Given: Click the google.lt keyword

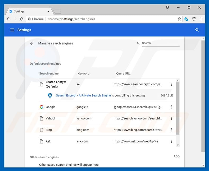Looking at the screenshot, I should 82,107.
